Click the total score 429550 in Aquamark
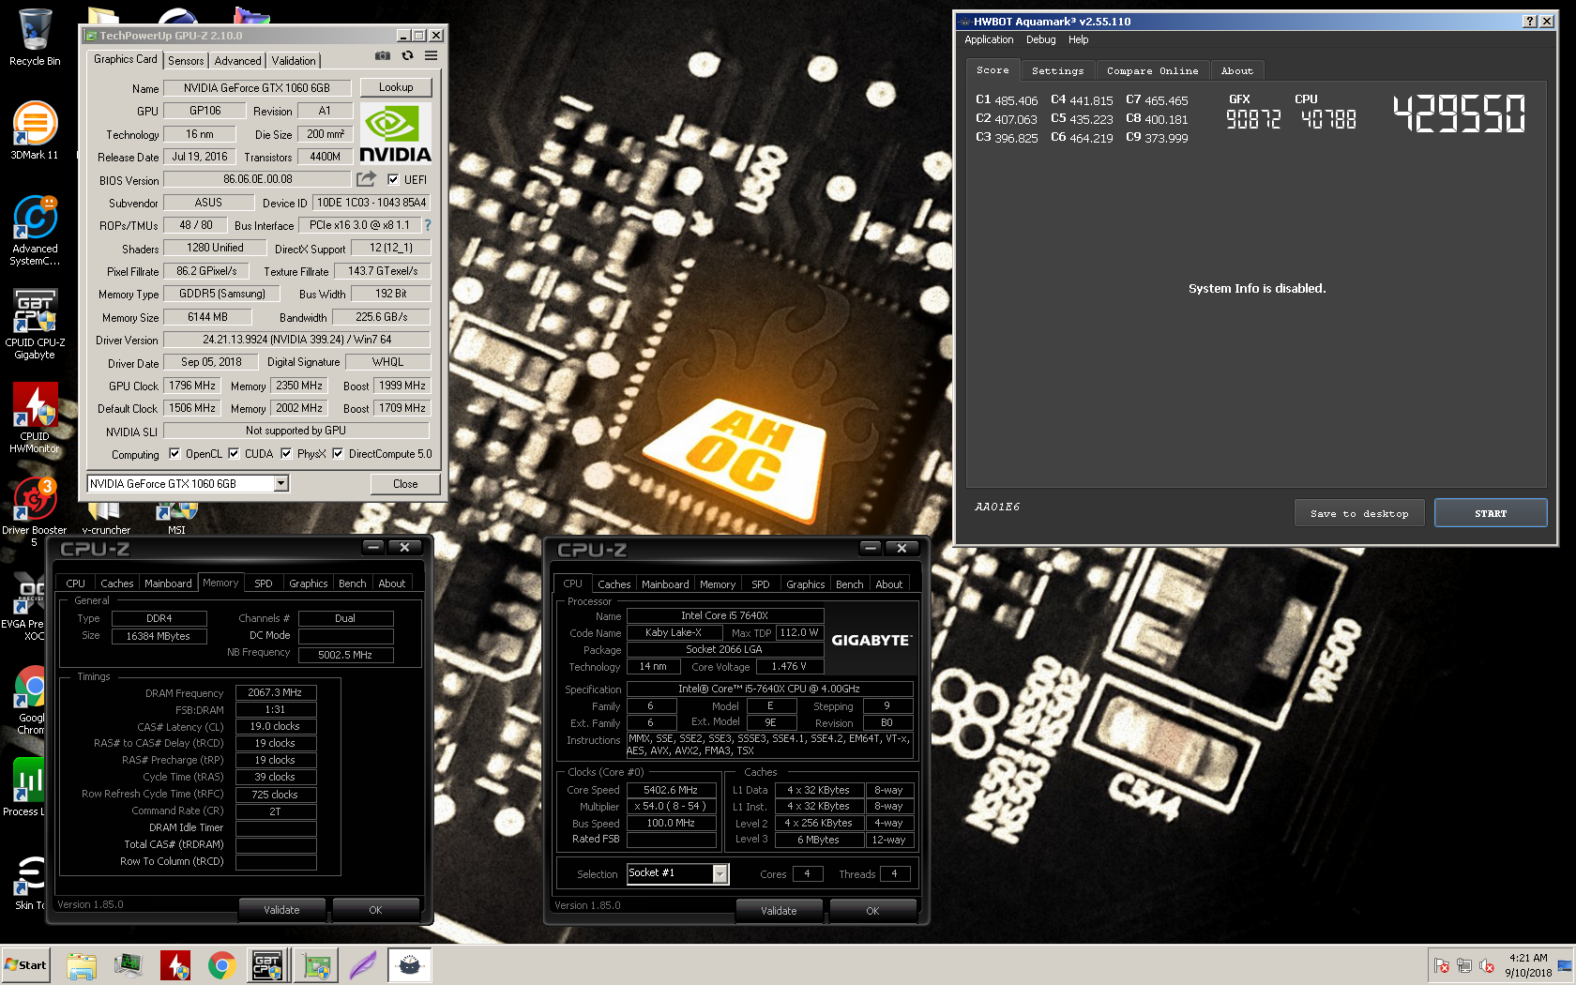1576x985 pixels. 1460,114
